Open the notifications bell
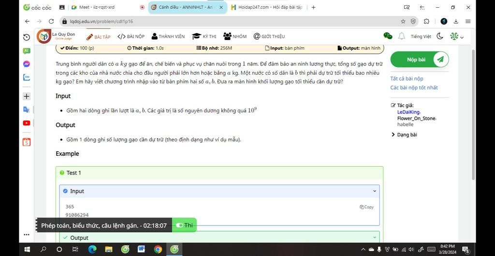495x256 pixels. click(x=402, y=36)
